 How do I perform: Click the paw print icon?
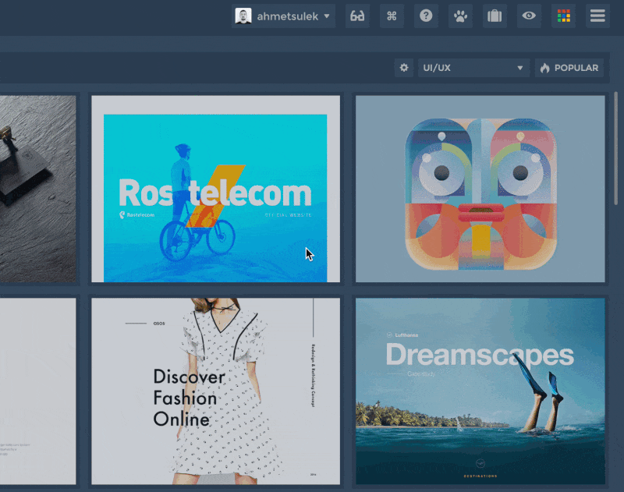click(x=460, y=16)
